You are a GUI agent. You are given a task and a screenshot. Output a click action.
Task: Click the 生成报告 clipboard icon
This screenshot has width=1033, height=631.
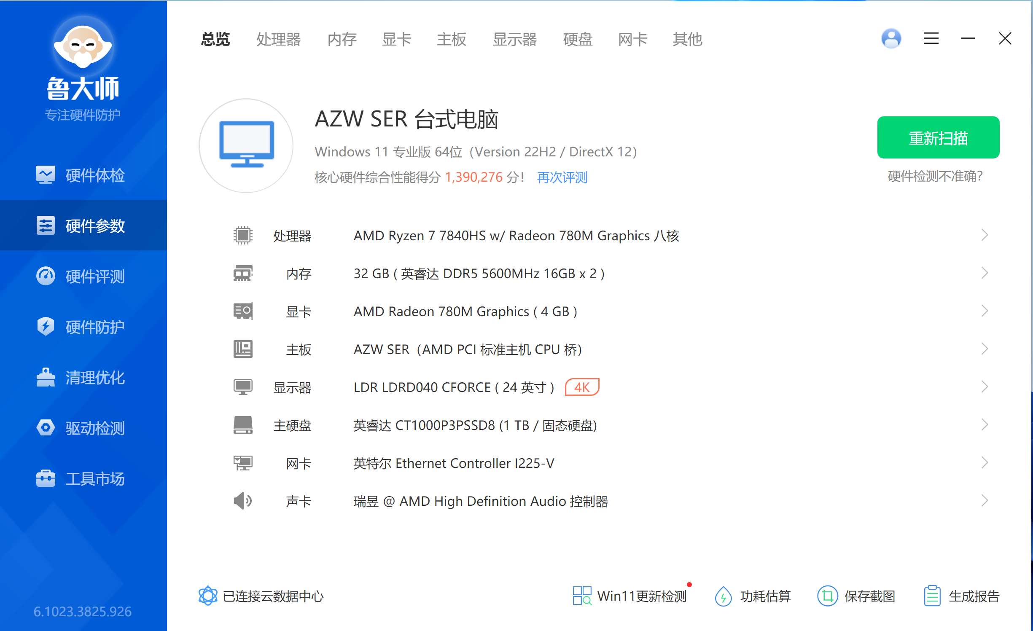pyautogui.click(x=932, y=596)
